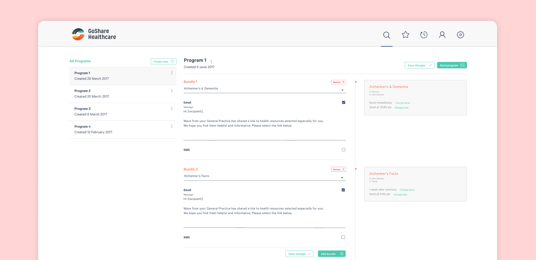The image size is (536, 260).
Task: Click Bundle 2 heading
Action: click(x=191, y=169)
